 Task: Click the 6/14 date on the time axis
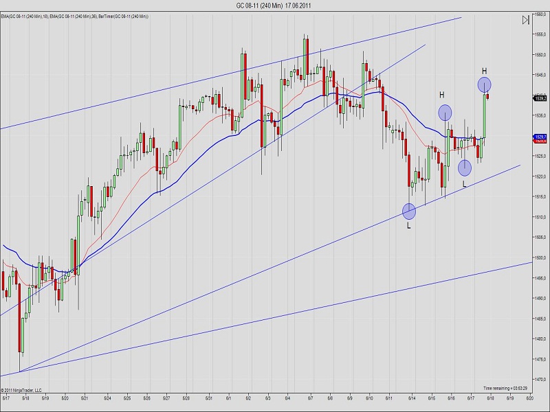pos(412,398)
